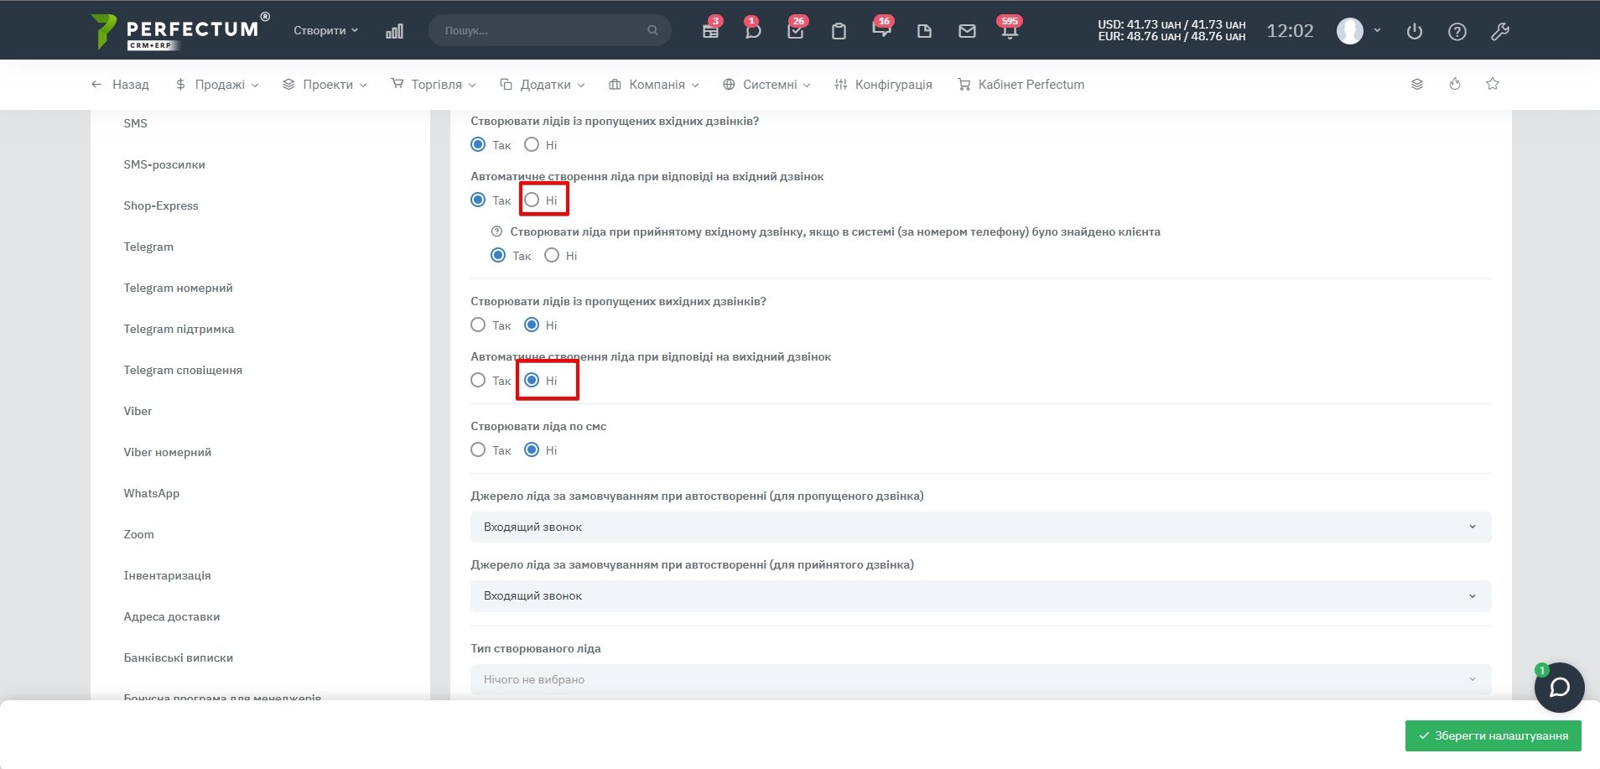Open the 'Створити' dropdown in header
This screenshot has width=1600, height=769.
click(x=325, y=30)
